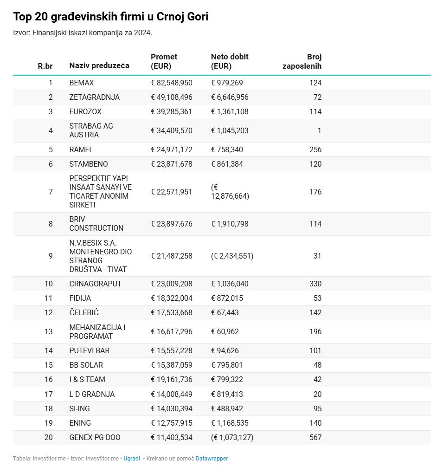443x473 pixels.
Task: Click the Ugradi embed link
Action: click(132, 458)
